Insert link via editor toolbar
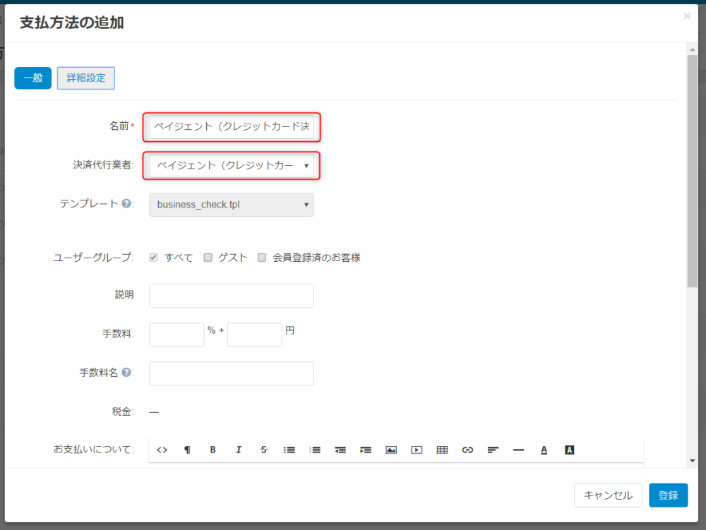Screen dimensions: 706x530 (467, 450)
